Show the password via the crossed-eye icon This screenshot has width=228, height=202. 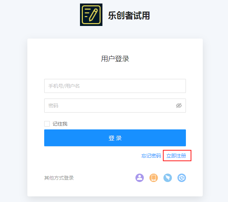tap(179, 106)
